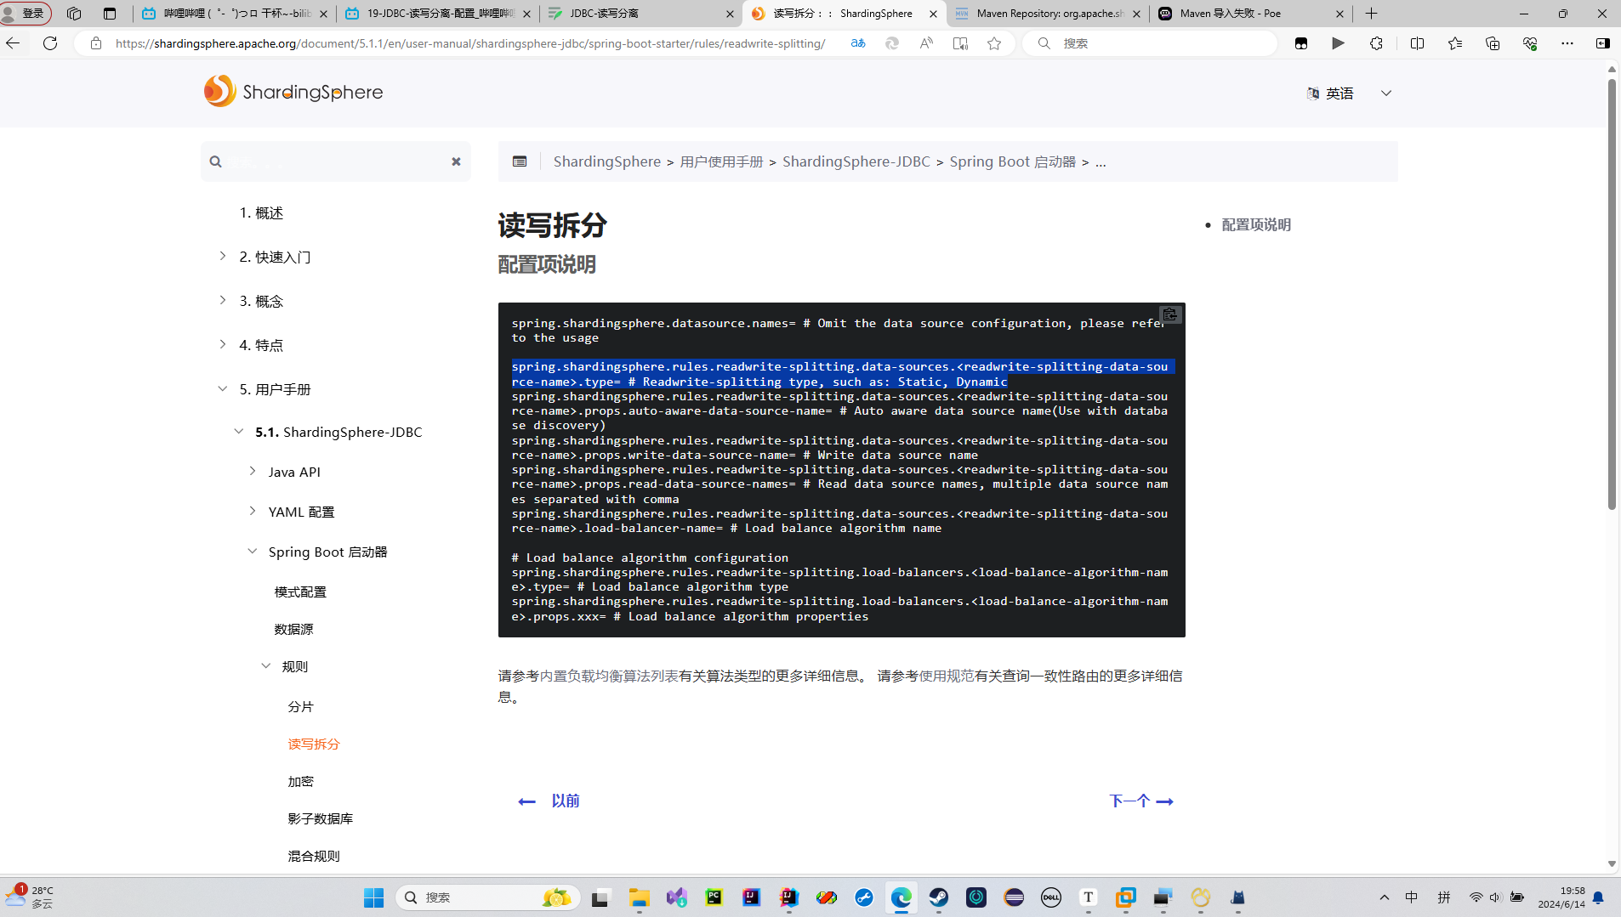Collapse the Spring Boot 启动器 node
This screenshot has height=917, width=1621.
coord(253,551)
